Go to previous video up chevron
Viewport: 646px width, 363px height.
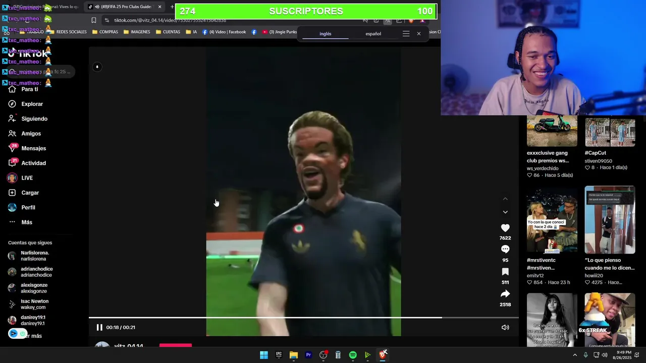click(x=505, y=199)
